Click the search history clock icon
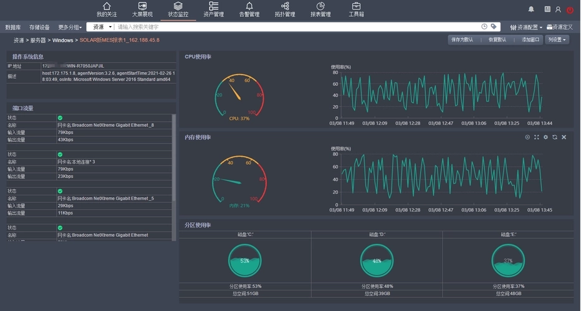Screen dimensions: 581x311 tap(484, 27)
